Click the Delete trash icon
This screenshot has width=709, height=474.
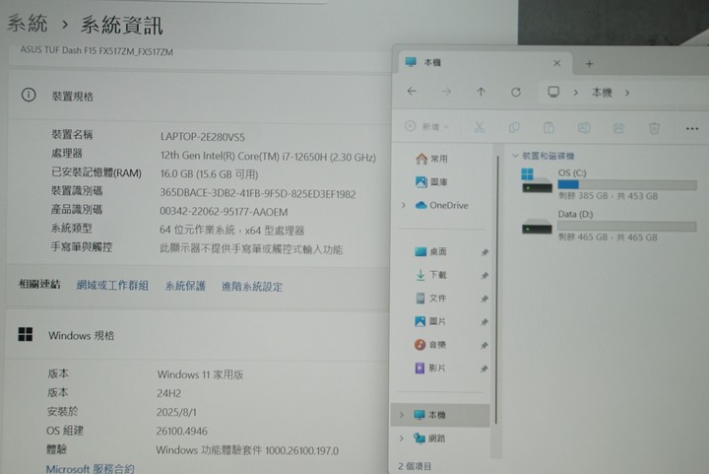[x=654, y=128]
